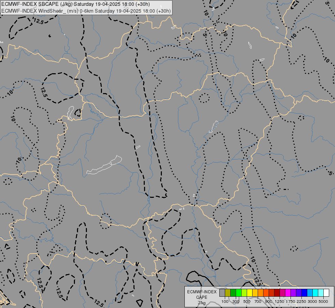Image resolution: width=335 pixels, height=308 pixels.
Task: Choose the white swatch at legend end
Action: tap(326, 293)
